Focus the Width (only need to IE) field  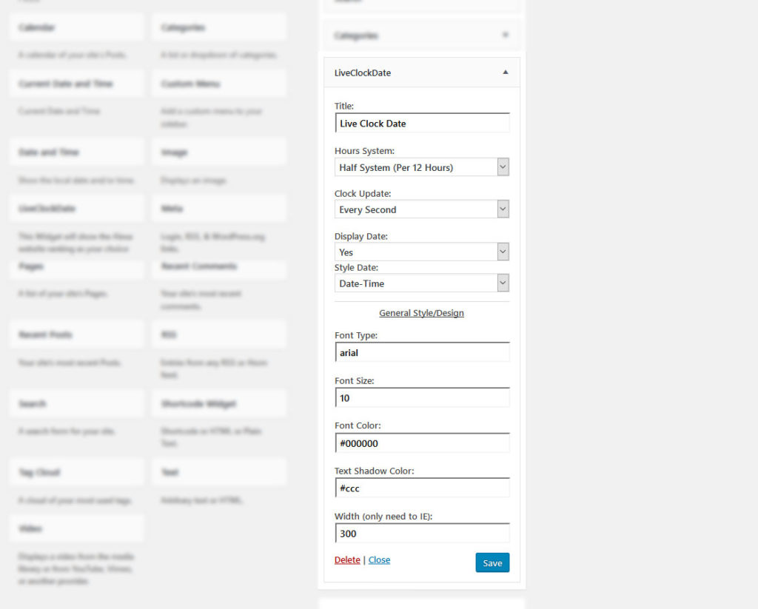[x=422, y=533]
